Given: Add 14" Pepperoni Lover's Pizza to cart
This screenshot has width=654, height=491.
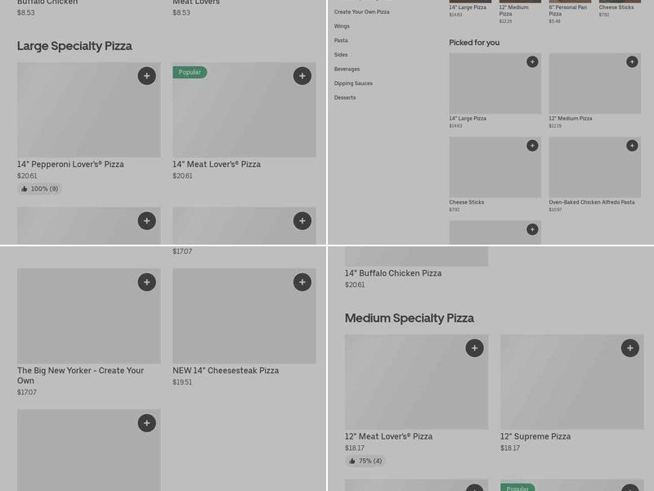Looking at the screenshot, I should [147, 76].
